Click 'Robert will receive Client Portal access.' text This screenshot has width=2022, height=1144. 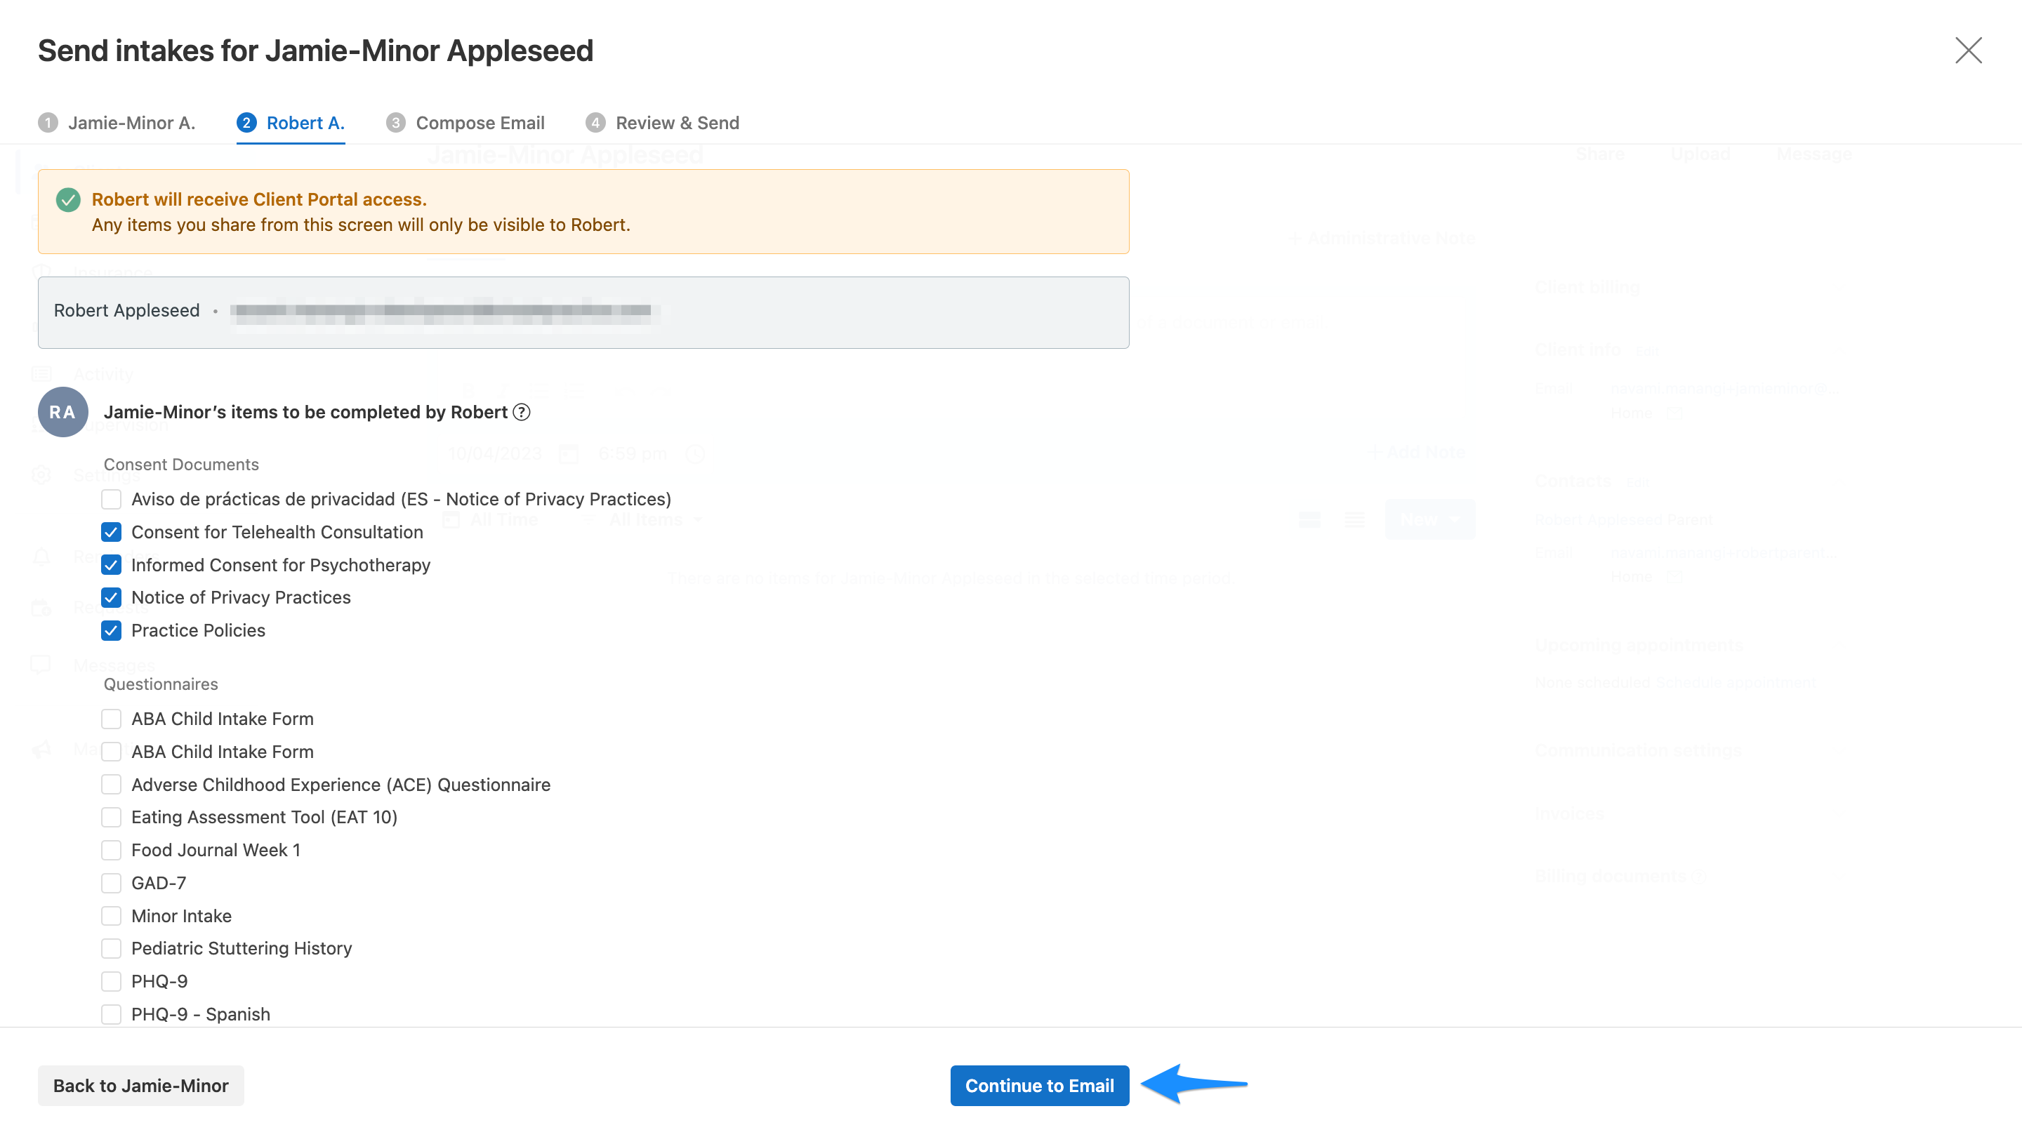pos(259,199)
